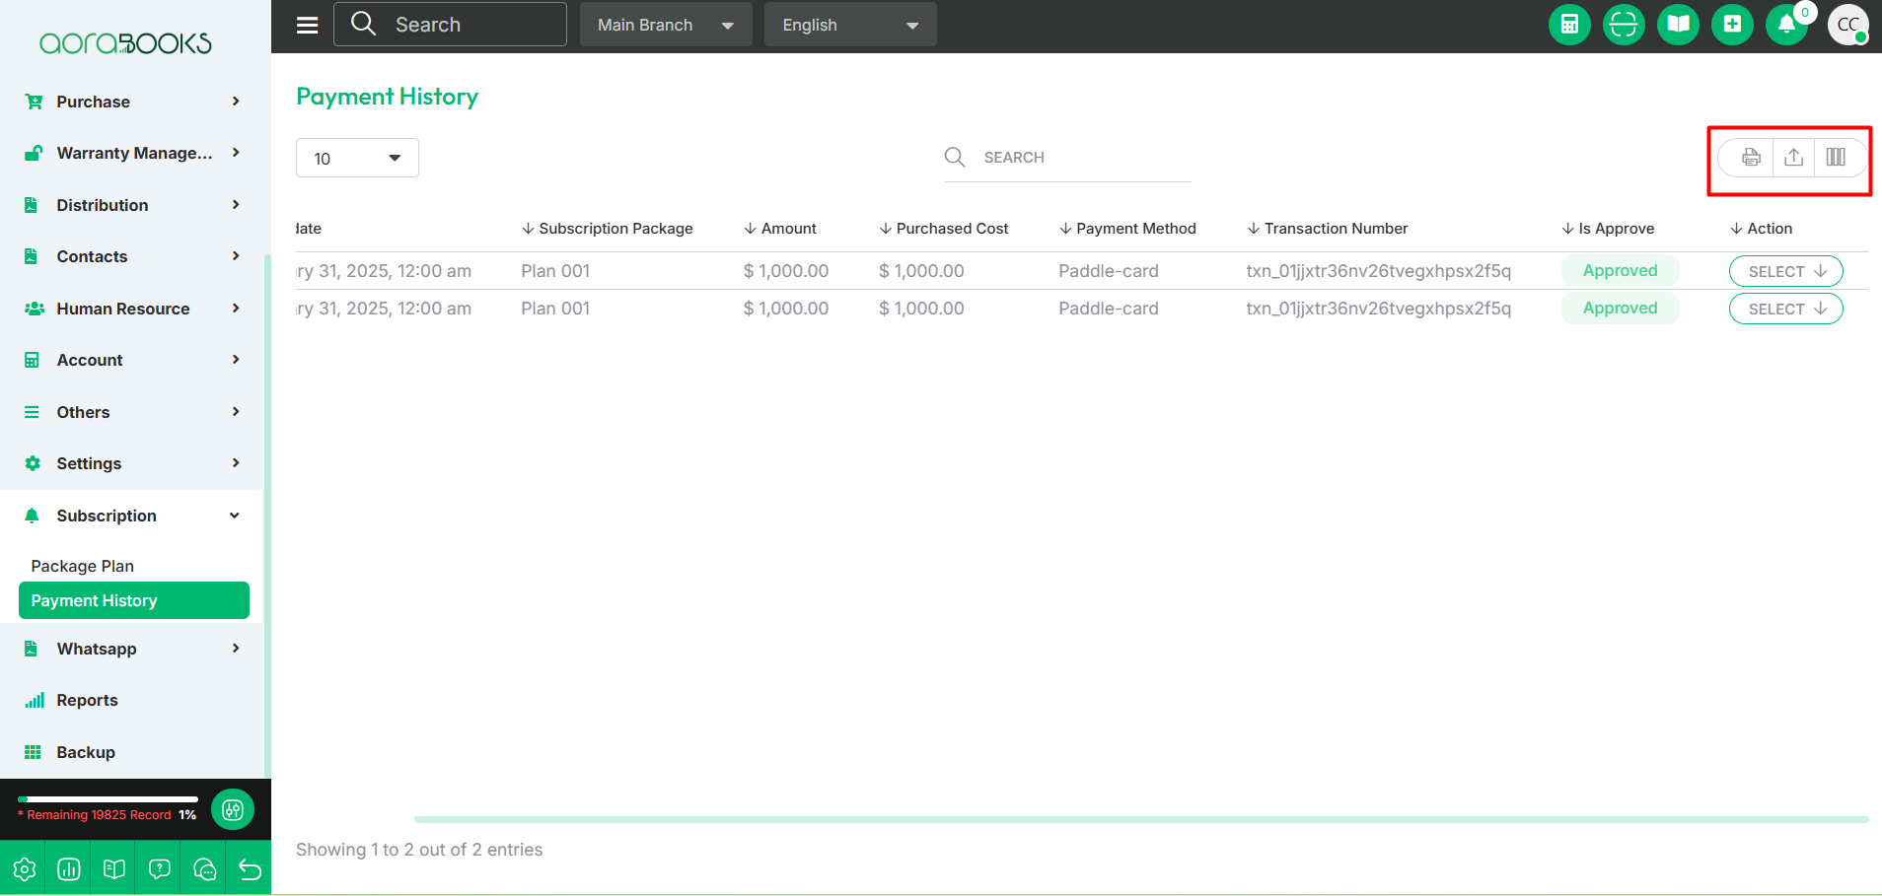Sort by Amount column
The image size is (1882, 896).
tap(780, 229)
